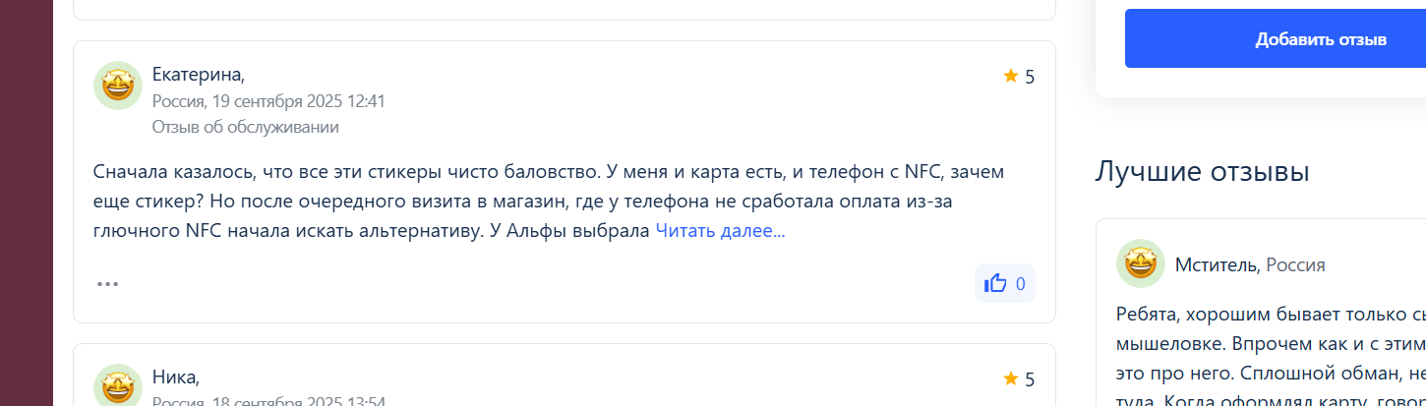Click Отзыв об обслуживании category label
The height and width of the screenshot is (406, 1426).
[246, 127]
